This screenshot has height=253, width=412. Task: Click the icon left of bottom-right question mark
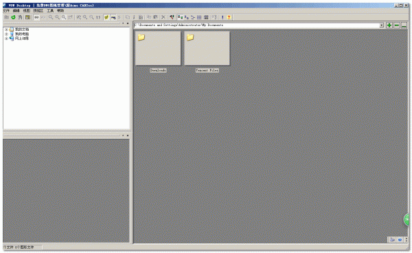[392, 239]
